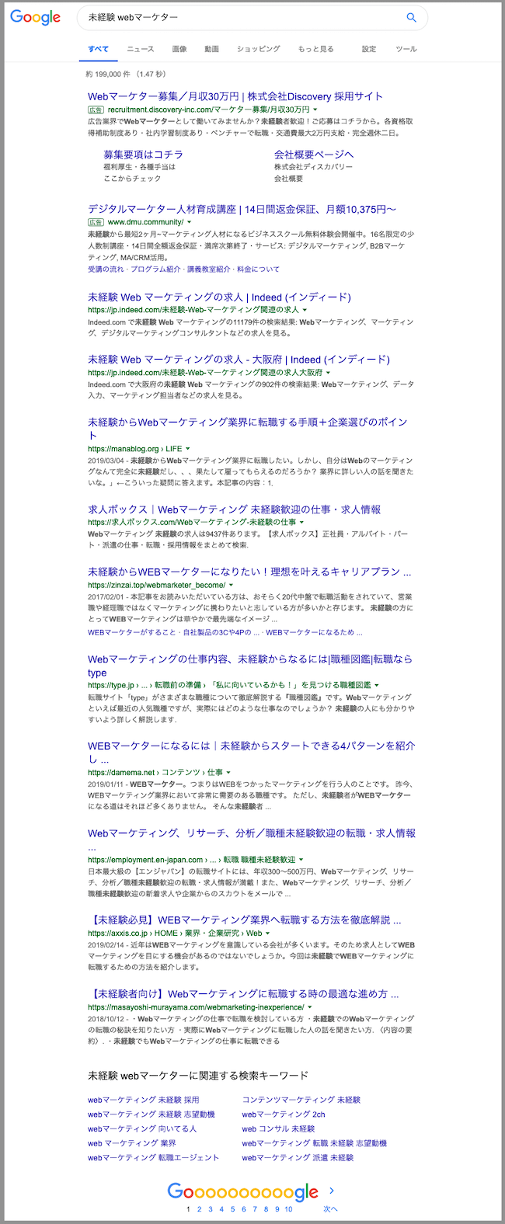Open the デジタルマーケター人材育成講座 ad result
Image resolution: width=505 pixels, height=1224 pixels.
242,209
